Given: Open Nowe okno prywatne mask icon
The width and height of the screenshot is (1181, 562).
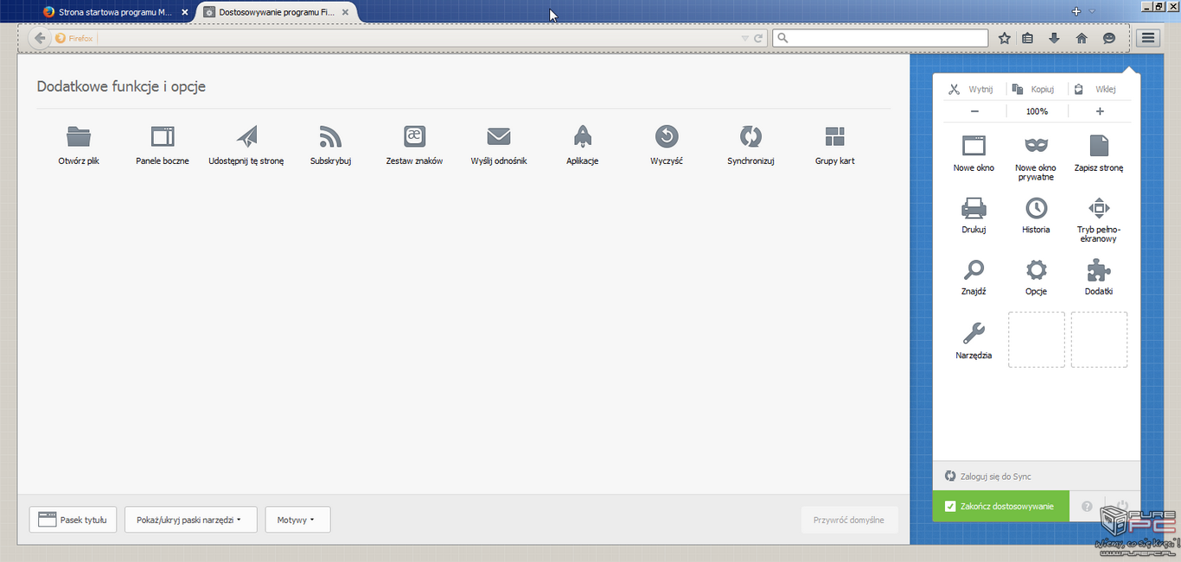Looking at the screenshot, I should coord(1036,145).
